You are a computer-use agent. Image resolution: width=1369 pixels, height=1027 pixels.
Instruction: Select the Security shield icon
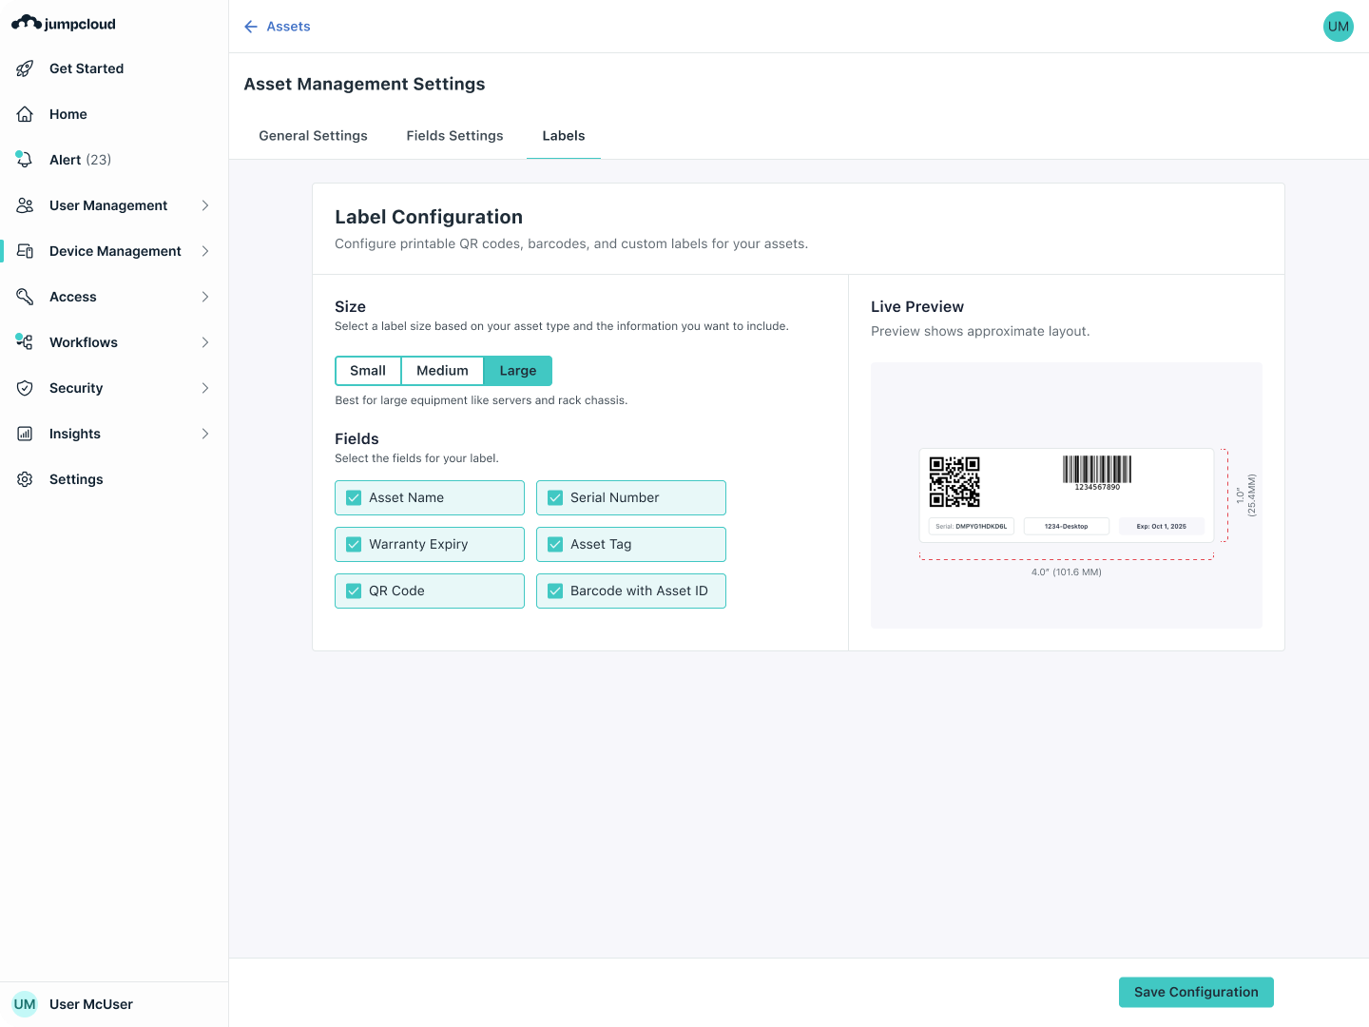coord(25,388)
